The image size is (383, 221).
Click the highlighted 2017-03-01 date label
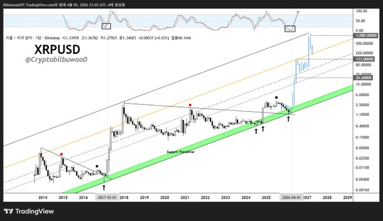[107, 197]
